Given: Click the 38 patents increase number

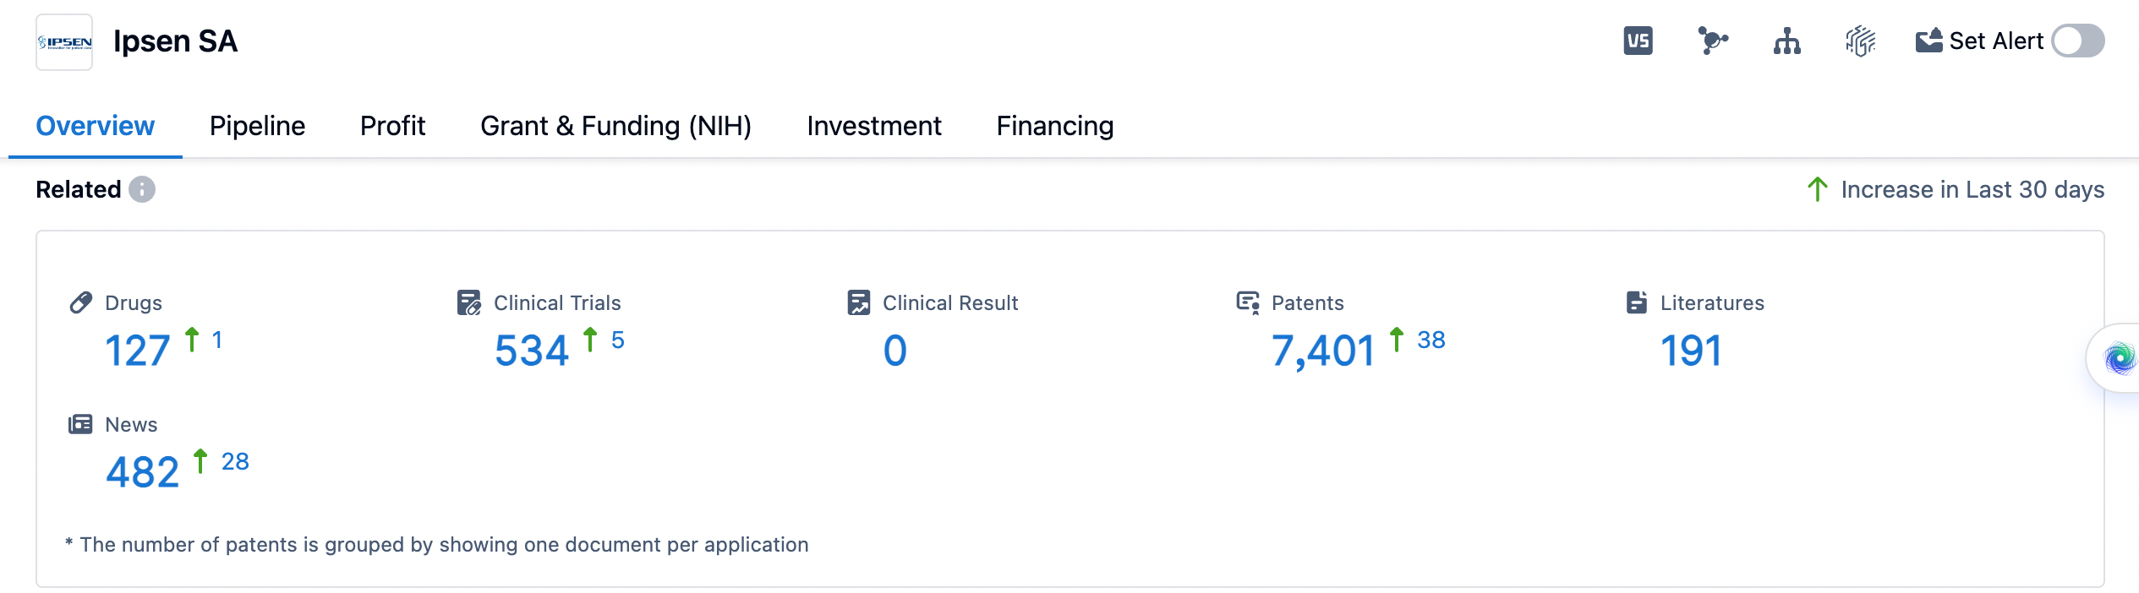Looking at the screenshot, I should point(1431,340).
